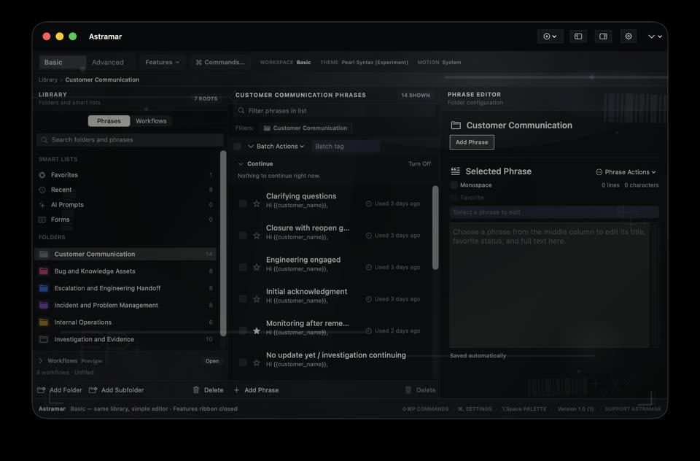Click the Batch tag field
This screenshot has width=700, height=461.
click(346, 147)
